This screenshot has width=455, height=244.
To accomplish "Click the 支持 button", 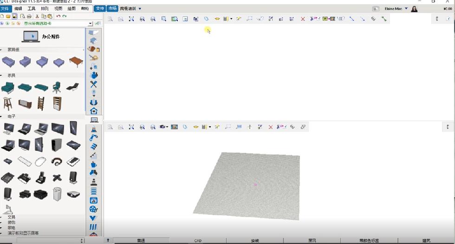I will point(99,9).
